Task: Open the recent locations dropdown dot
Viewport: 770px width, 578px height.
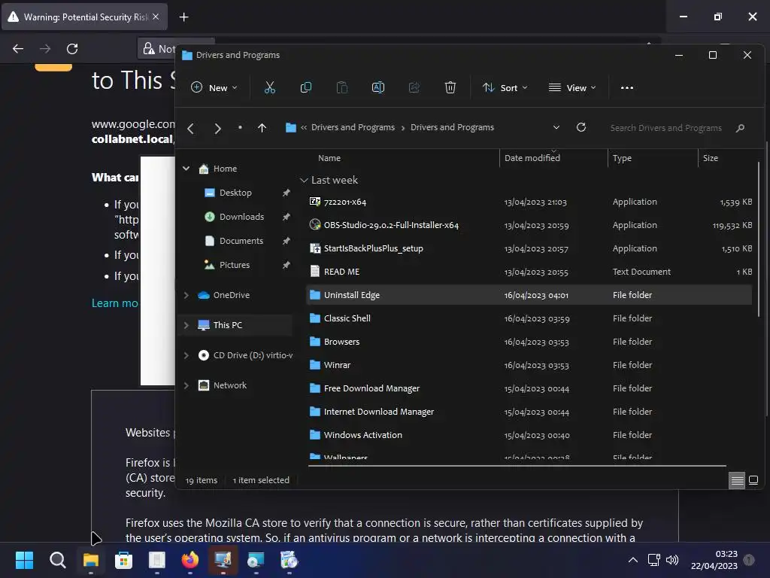Action: (240, 127)
